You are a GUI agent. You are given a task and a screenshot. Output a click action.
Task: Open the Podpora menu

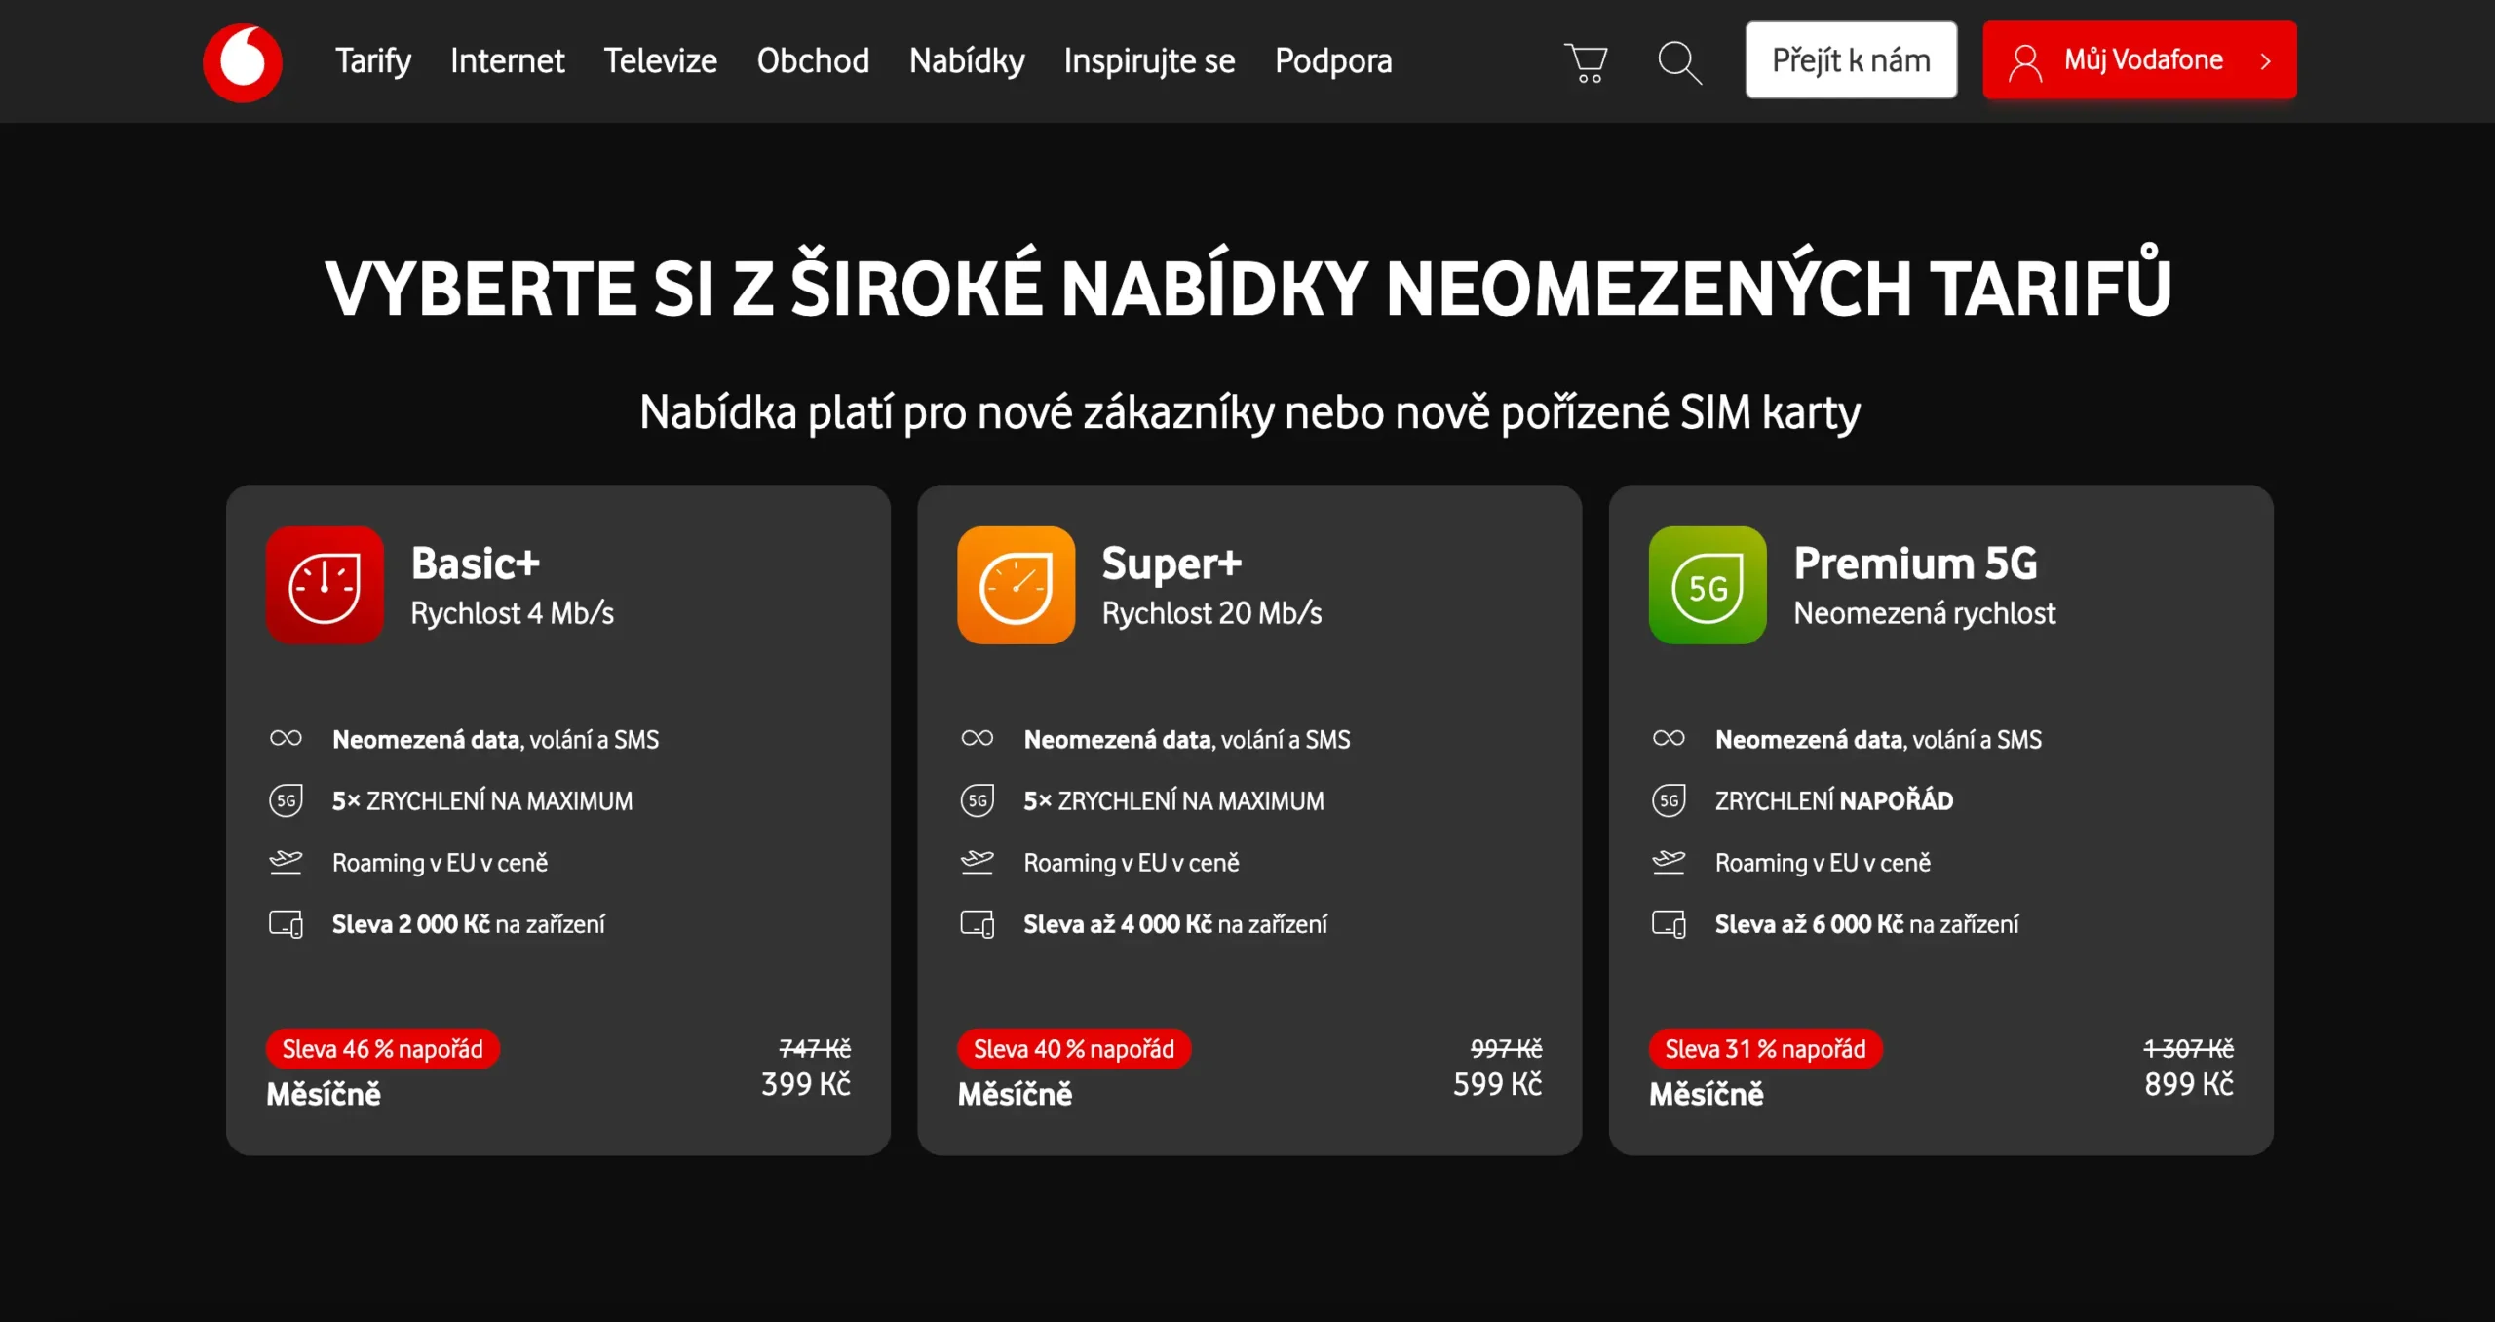click(1333, 61)
